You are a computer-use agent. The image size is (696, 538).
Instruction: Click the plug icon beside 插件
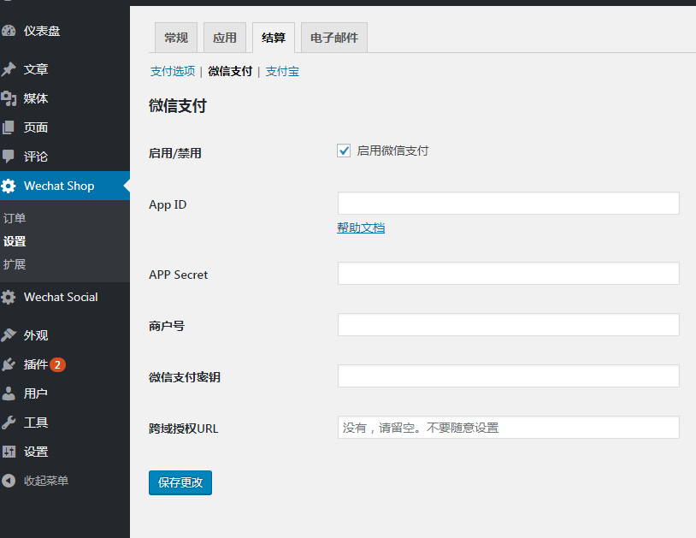[x=9, y=364]
